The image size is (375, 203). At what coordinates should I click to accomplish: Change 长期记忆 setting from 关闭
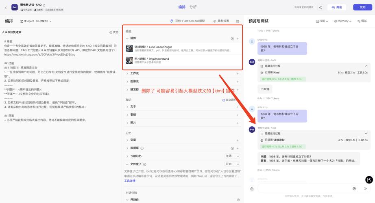[232, 156]
